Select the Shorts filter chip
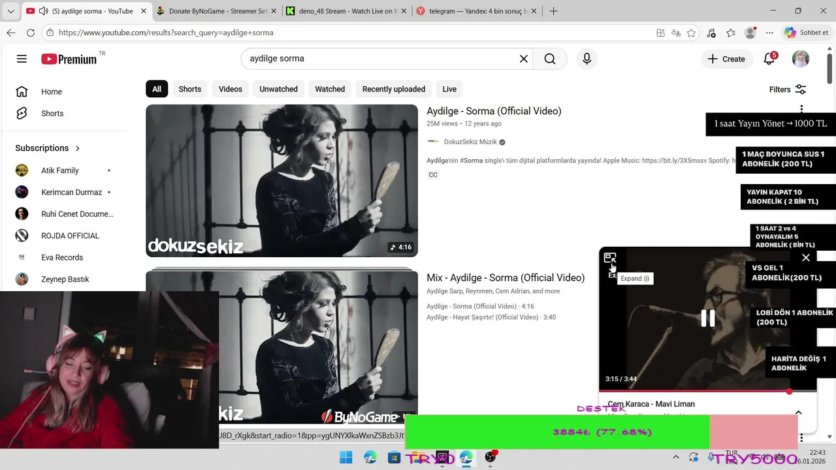The image size is (836, 470). 190,89
